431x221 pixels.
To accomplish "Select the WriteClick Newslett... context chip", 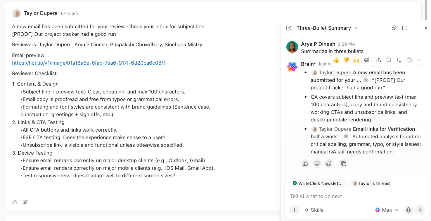I will (x=318, y=183).
